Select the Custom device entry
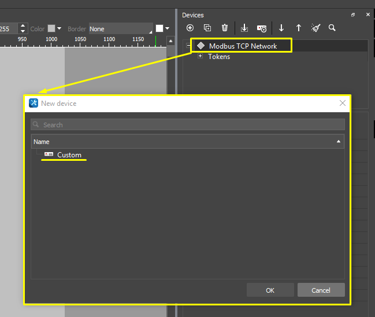This screenshot has width=375, height=317. click(x=69, y=155)
